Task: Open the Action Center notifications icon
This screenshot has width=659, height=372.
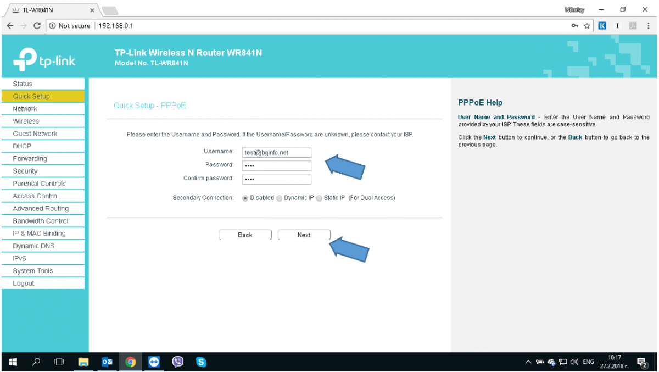Action: coord(641,362)
